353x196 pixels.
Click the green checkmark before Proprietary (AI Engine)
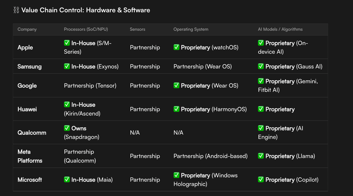pos(261,128)
